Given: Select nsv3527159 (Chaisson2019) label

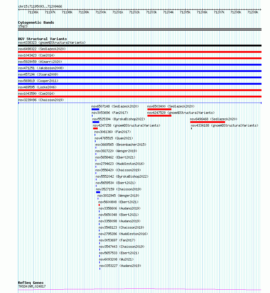Looking at the screenshot, I should tap(119, 189).
